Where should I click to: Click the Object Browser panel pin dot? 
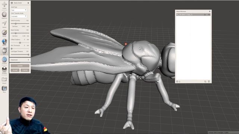pyautogui.click(x=209, y=12)
